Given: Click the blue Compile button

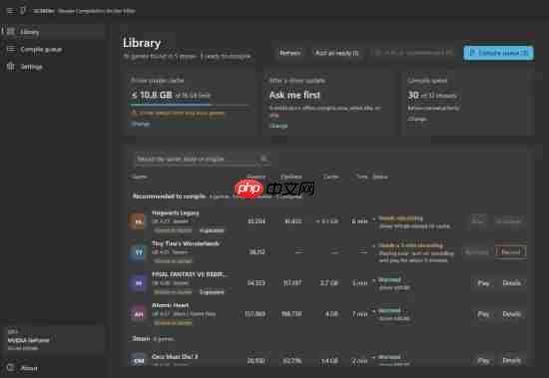Looking at the screenshot, I should click(498, 53).
